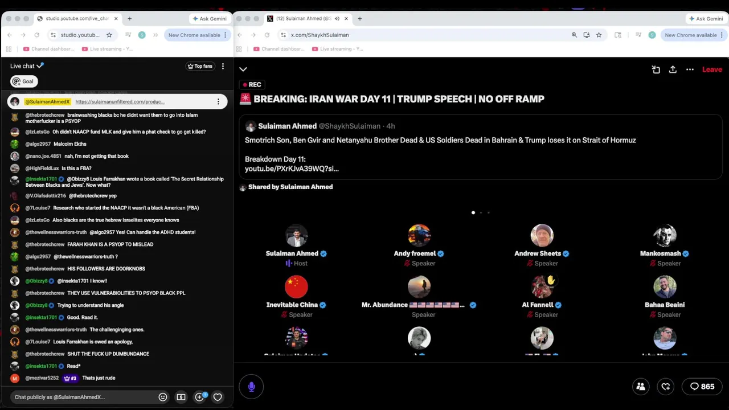Close the Sulaiman Ahmed X tab
The image size is (729, 410).
click(346, 19)
